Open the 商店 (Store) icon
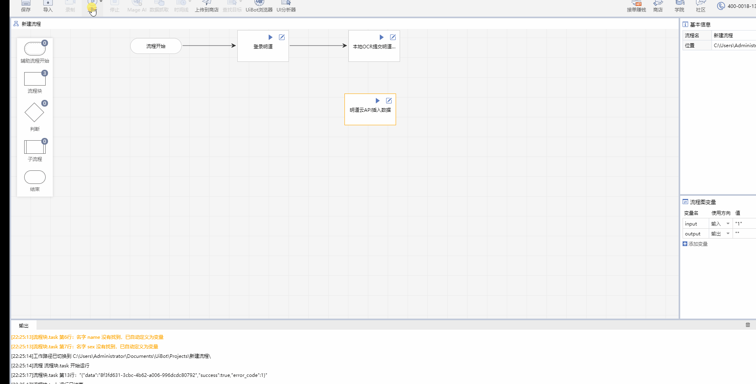 click(x=658, y=6)
